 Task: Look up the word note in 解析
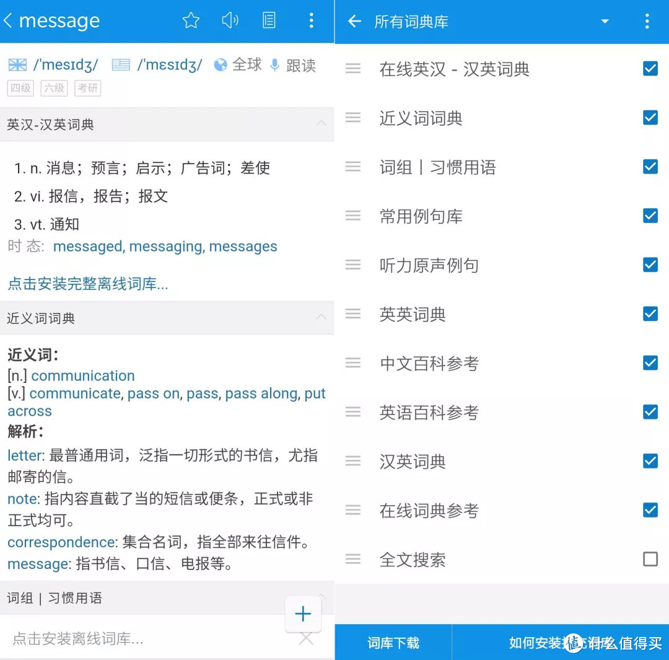(23, 499)
